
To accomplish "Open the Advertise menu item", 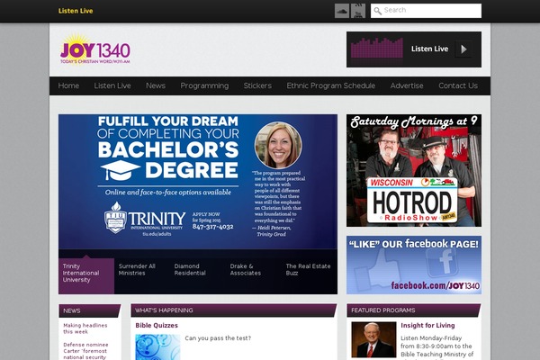I will click(407, 85).
